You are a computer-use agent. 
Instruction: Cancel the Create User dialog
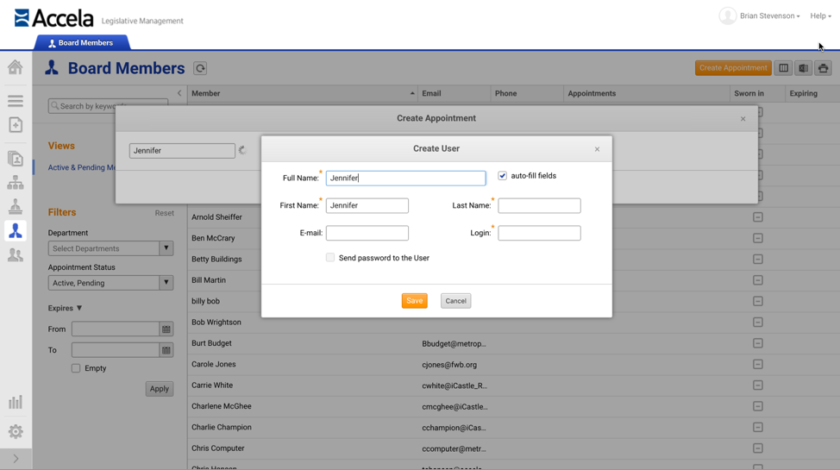[x=455, y=301]
